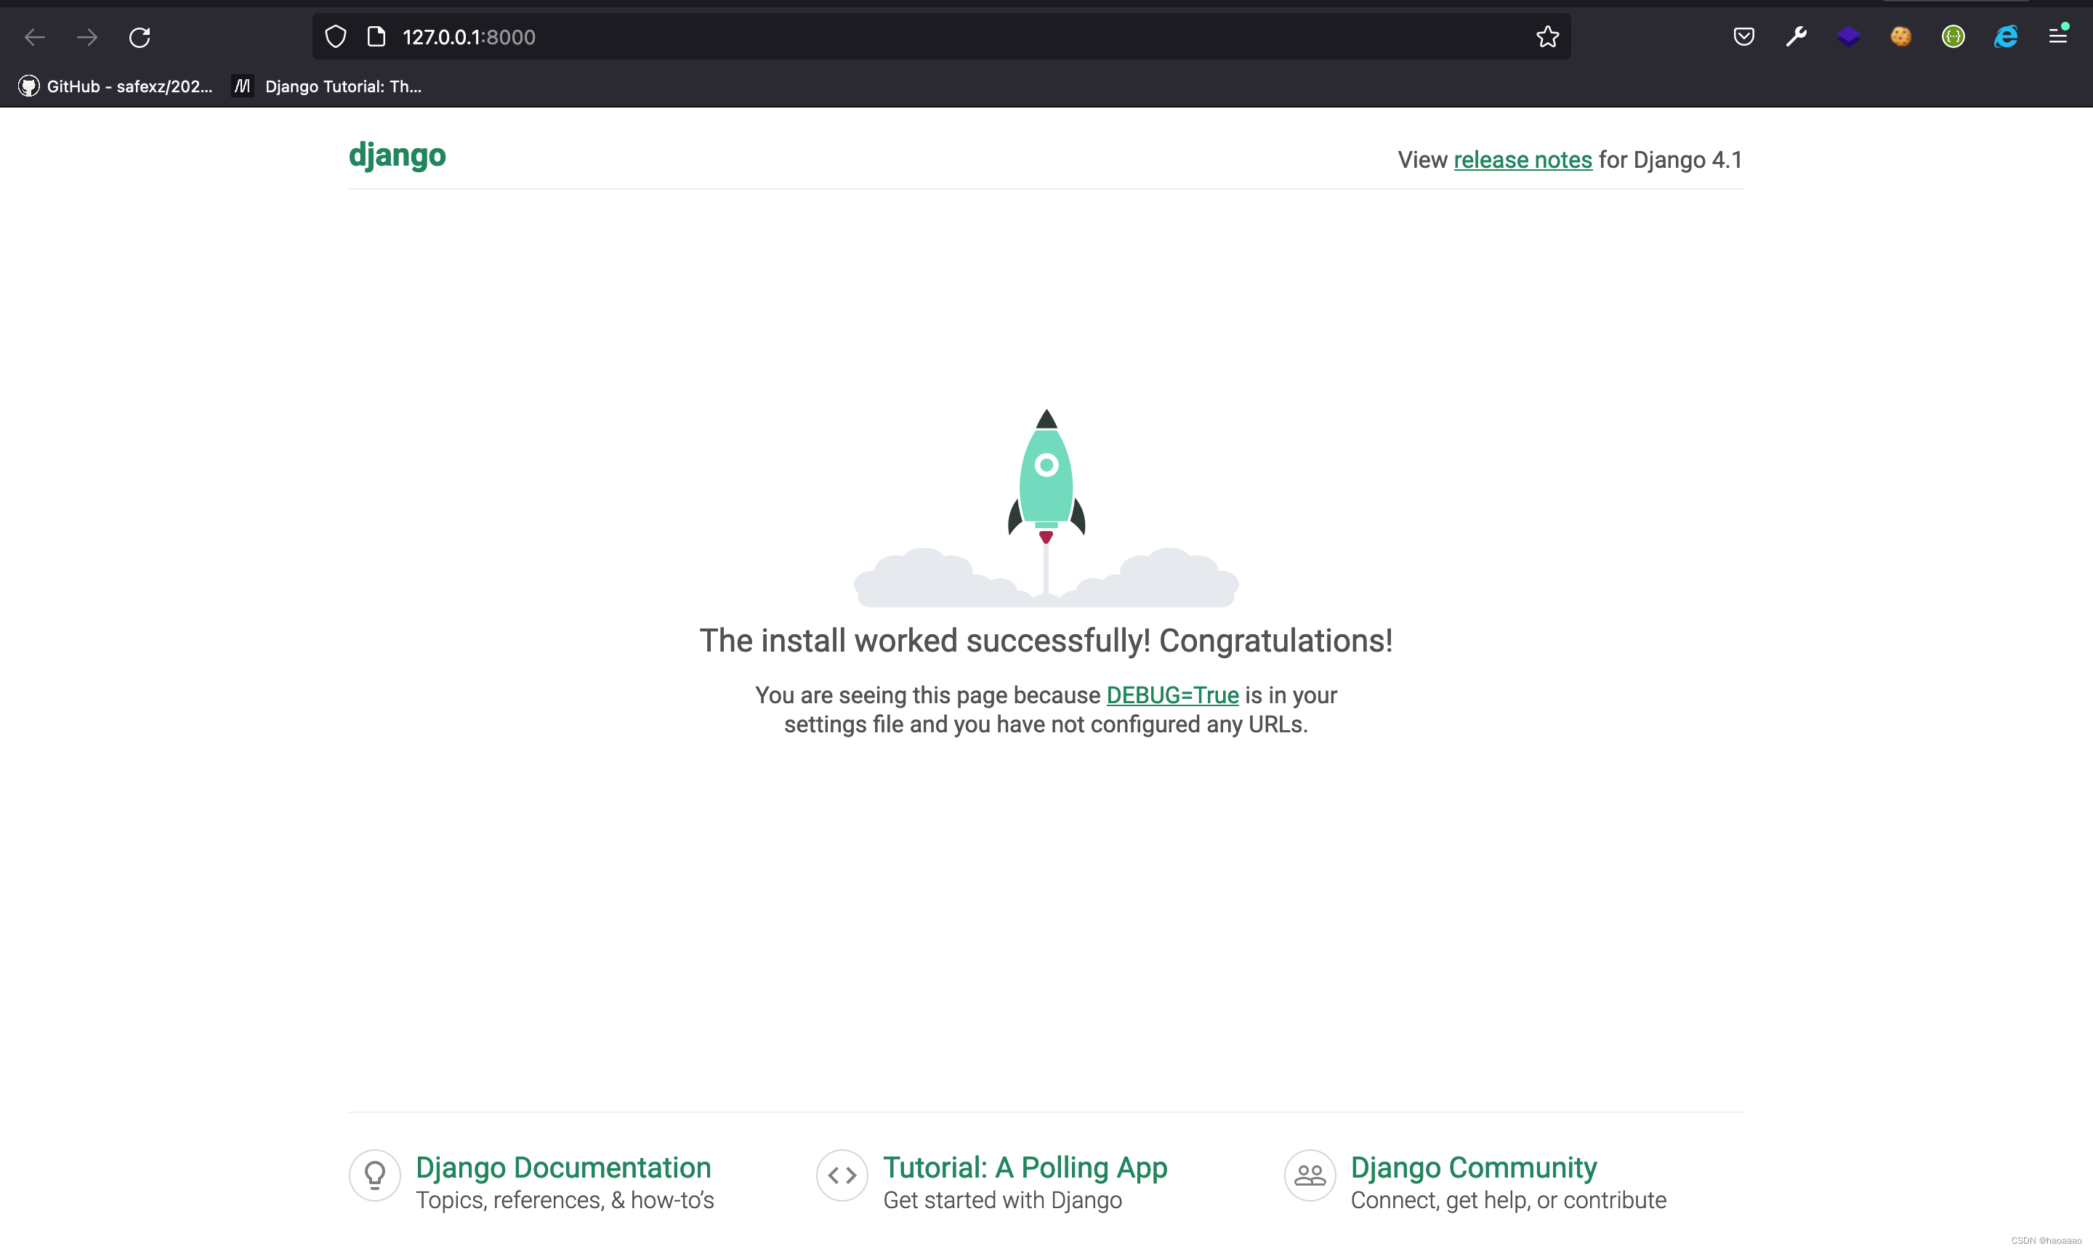Click the browser reload button
2093x1251 pixels.
pos(140,37)
